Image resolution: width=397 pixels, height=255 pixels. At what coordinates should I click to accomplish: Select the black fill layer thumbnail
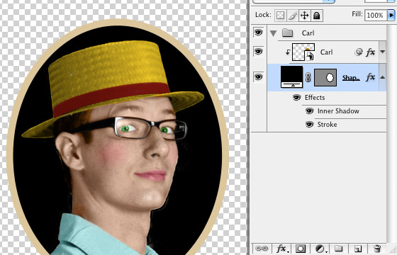pyautogui.click(x=291, y=77)
